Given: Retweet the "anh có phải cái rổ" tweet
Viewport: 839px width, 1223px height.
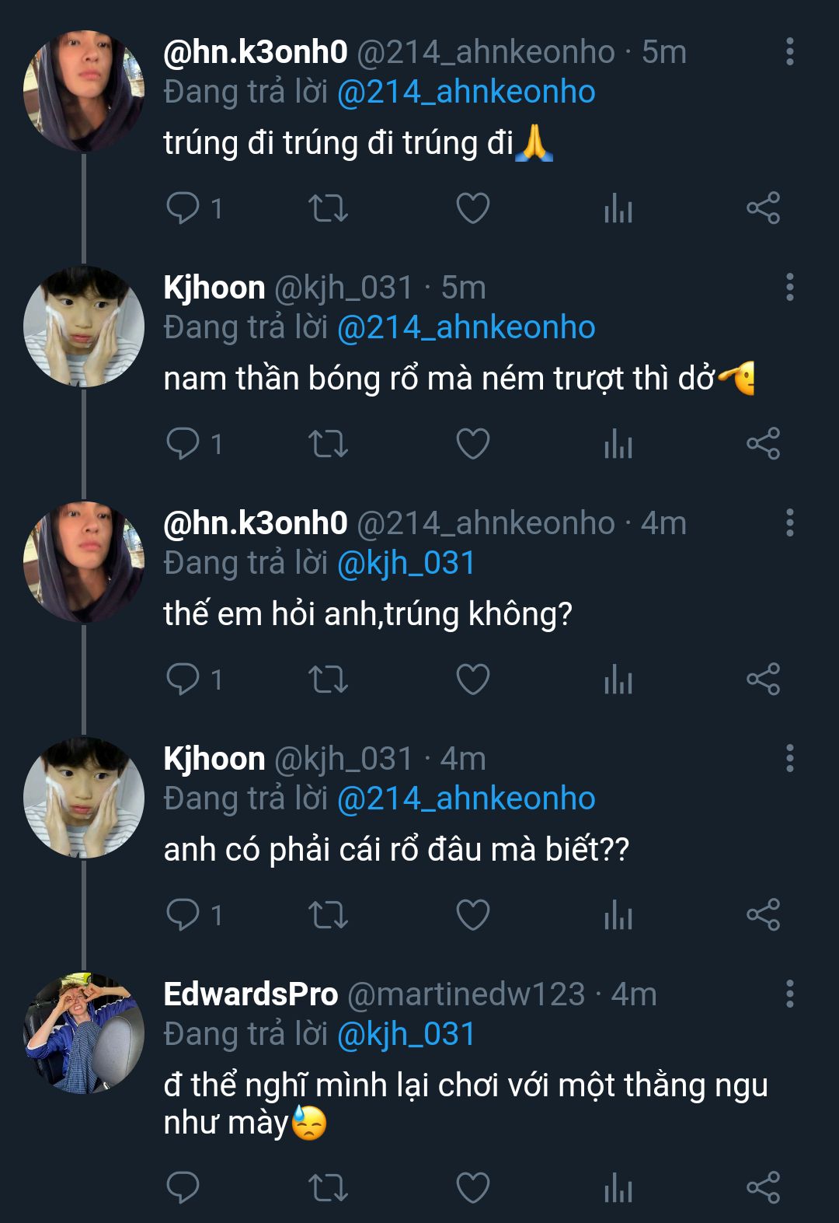Looking at the screenshot, I should (328, 915).
